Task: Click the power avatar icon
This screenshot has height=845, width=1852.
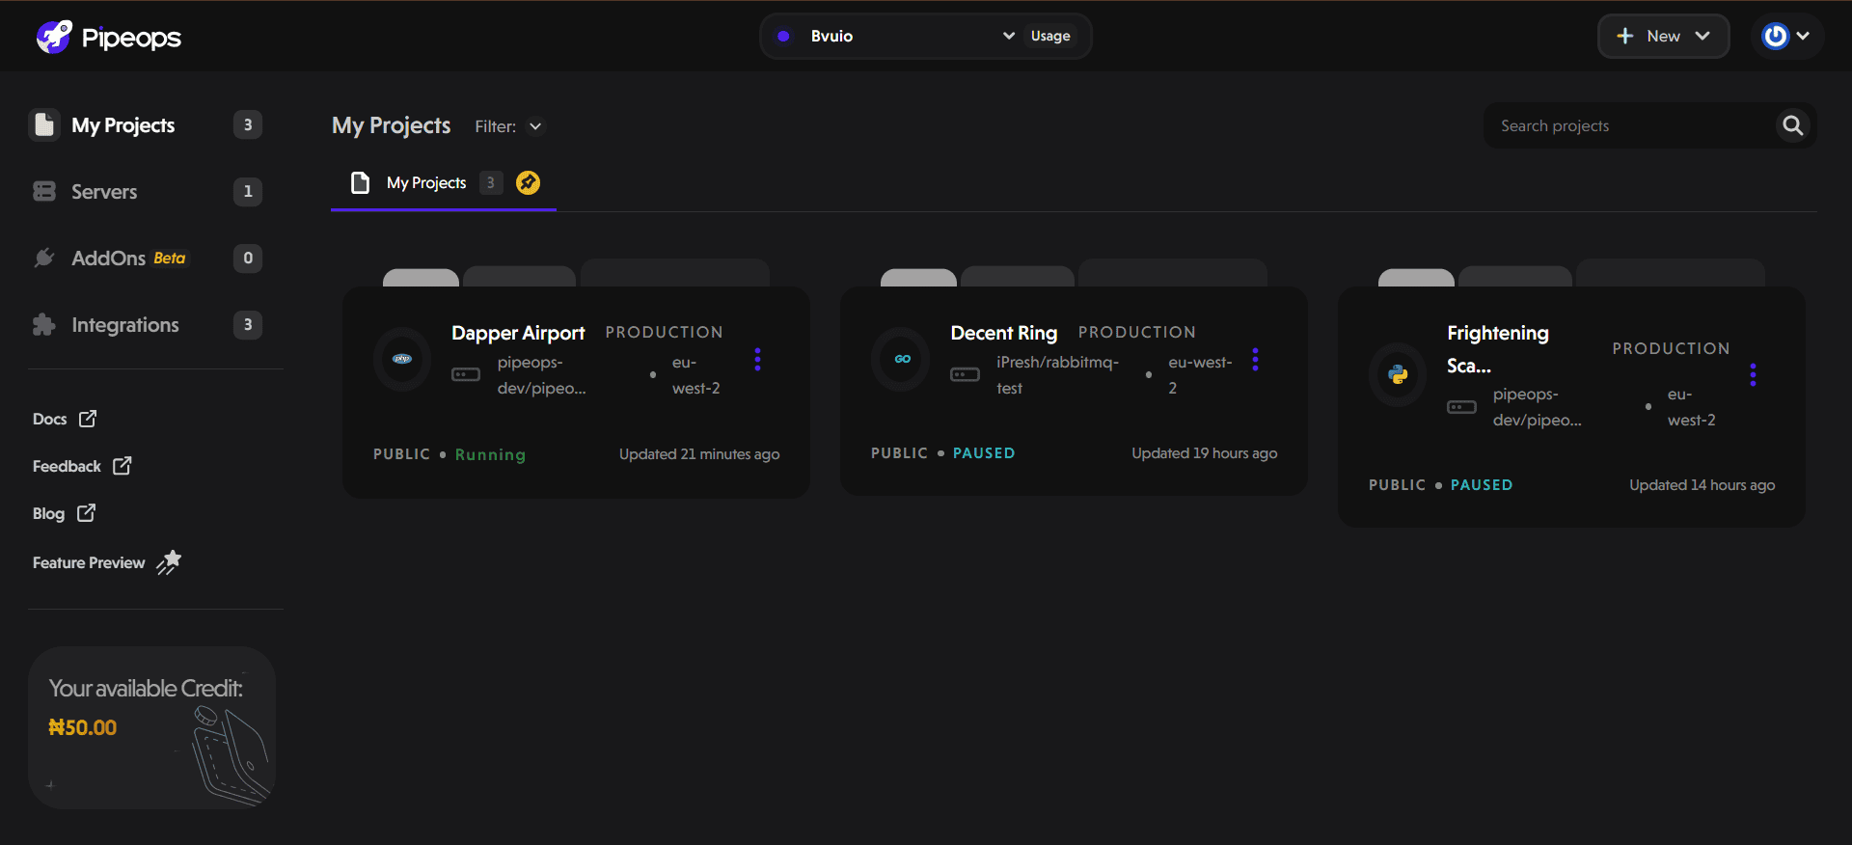Action: point(1776,37)
